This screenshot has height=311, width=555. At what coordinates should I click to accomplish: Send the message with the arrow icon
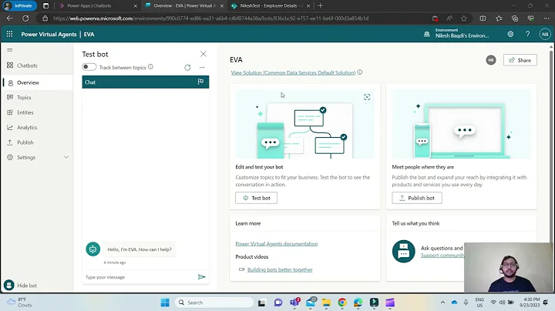202,276
